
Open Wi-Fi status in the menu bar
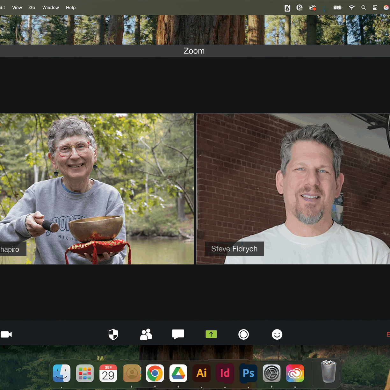pos(352,8)
